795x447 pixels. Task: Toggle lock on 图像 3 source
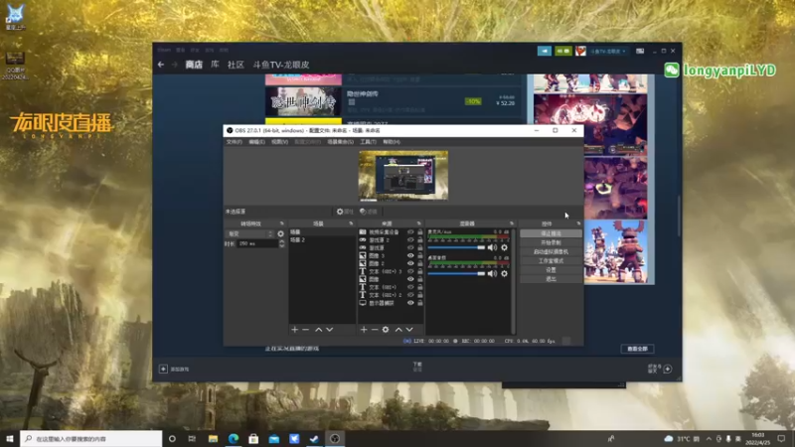[x=419, y=256]
